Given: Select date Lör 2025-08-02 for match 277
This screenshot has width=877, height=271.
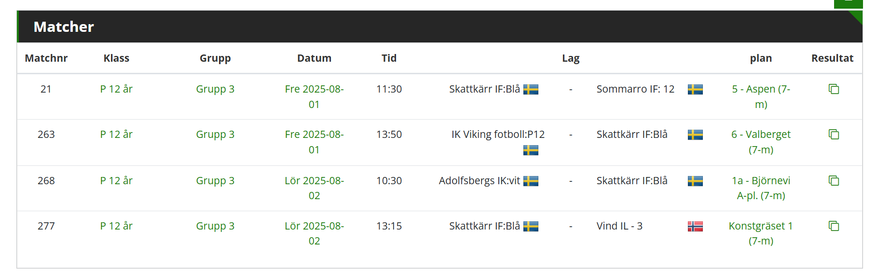Looking at the screenshot, I should tap(314, 233).
